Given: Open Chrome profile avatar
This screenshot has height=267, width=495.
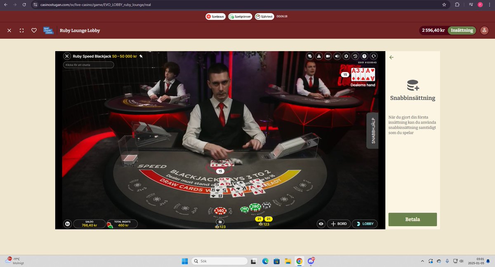Looking at the screenshot, I should [480, 5].
